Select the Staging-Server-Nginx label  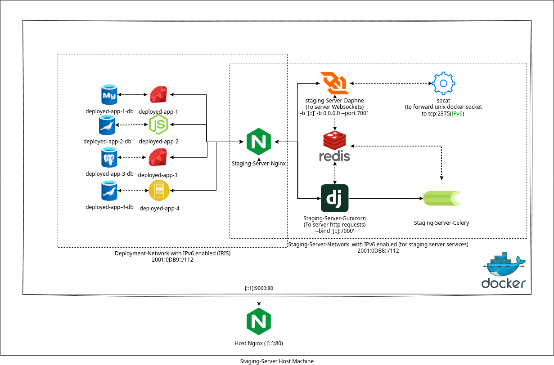pyautogui.click(x=259, y=164)
